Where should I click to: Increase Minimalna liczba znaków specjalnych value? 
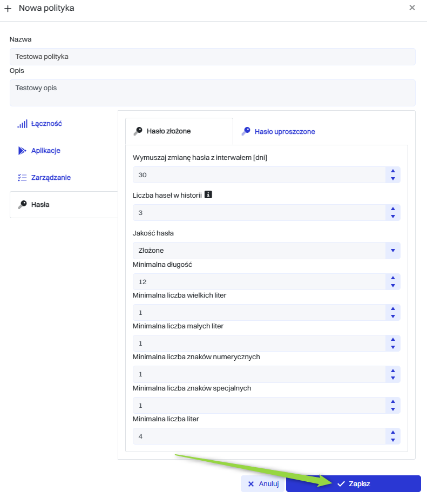click(x=392, y=402)
